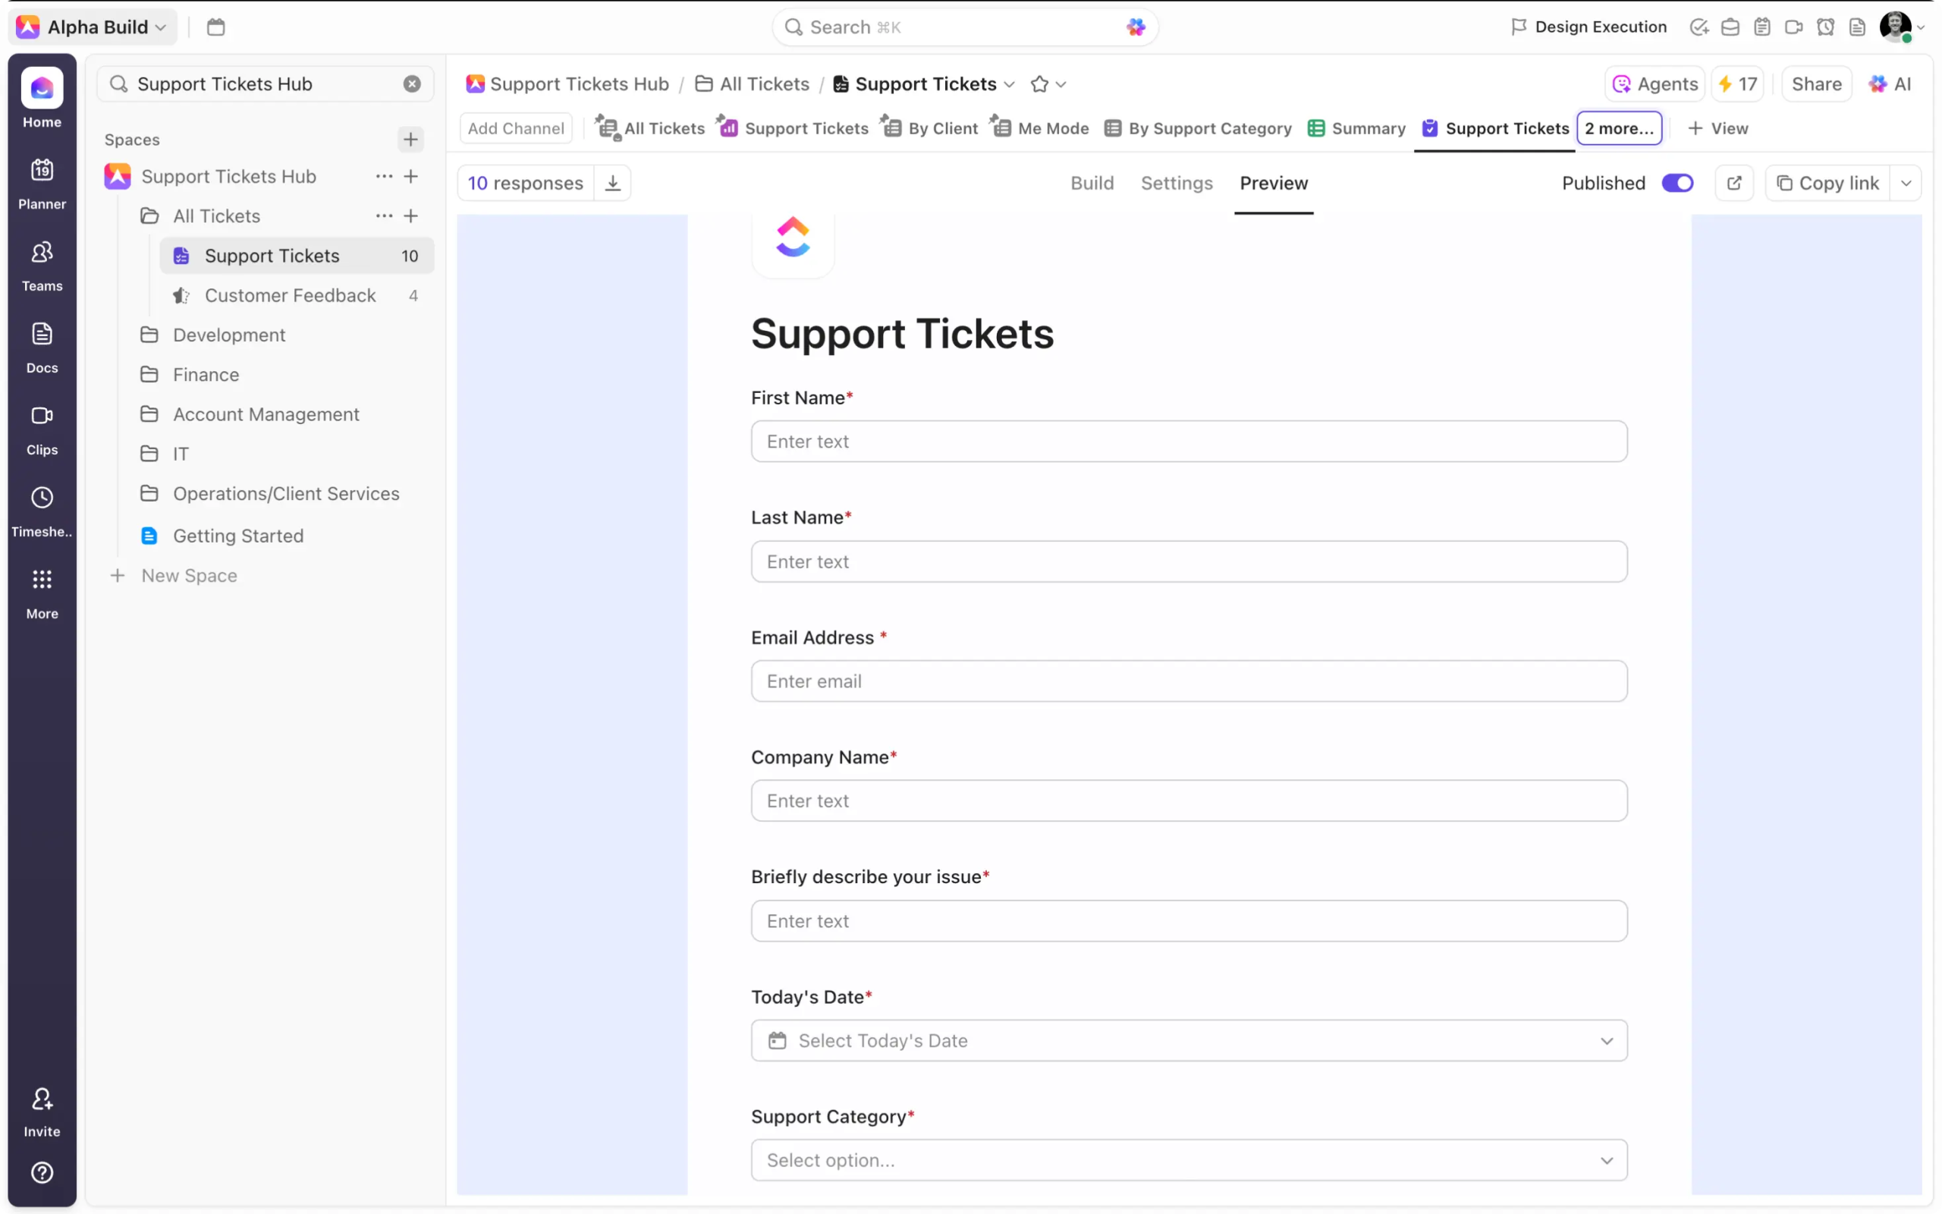Switch to the Settings tab
1942x1214 pixels.
(x=1177, y=183)
